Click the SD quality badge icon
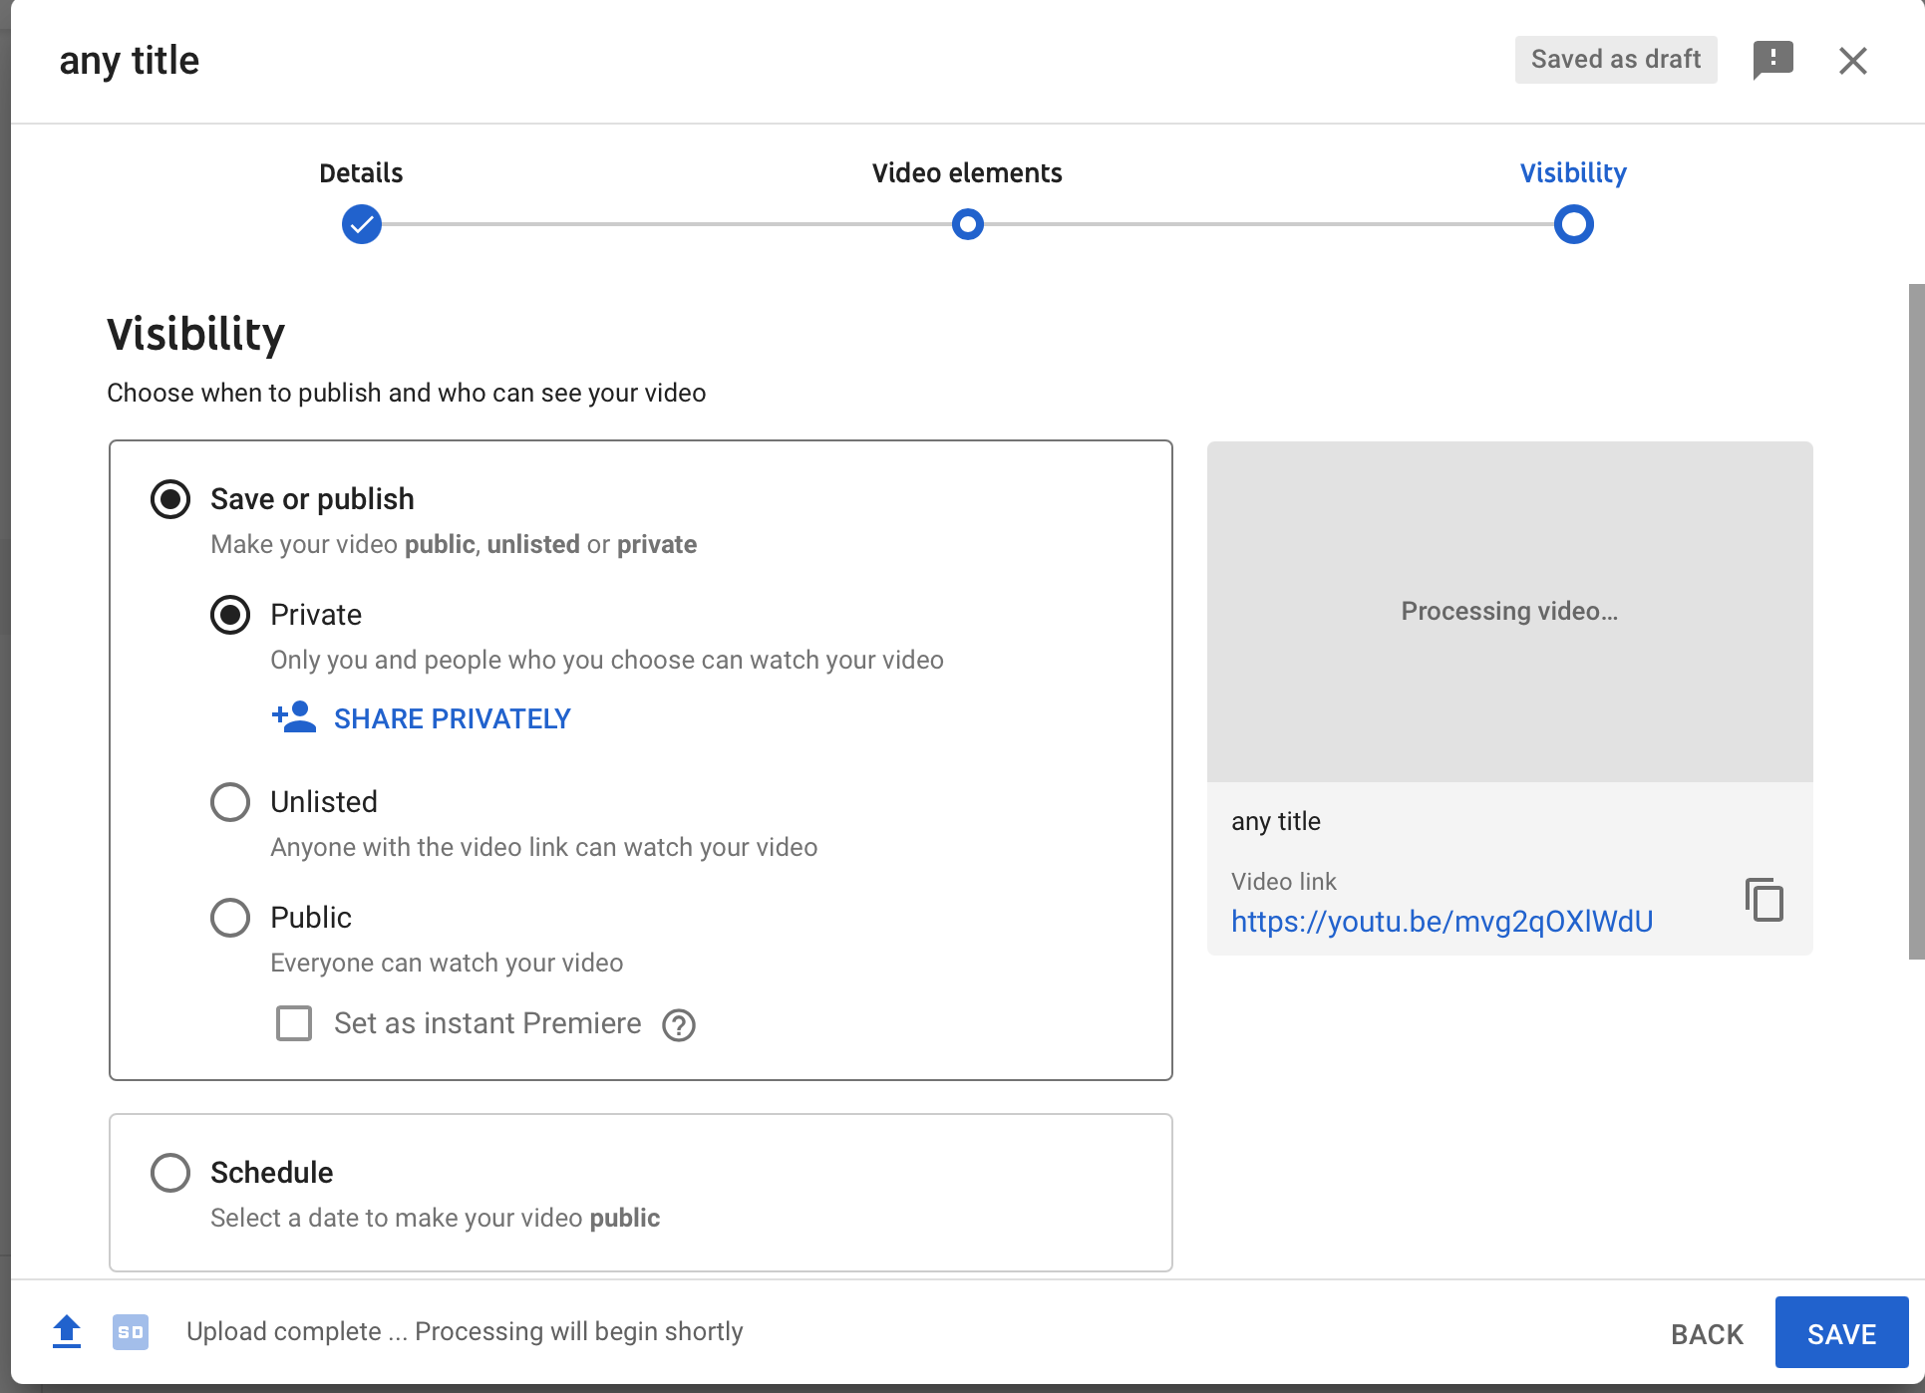 tap(131, 1332)
